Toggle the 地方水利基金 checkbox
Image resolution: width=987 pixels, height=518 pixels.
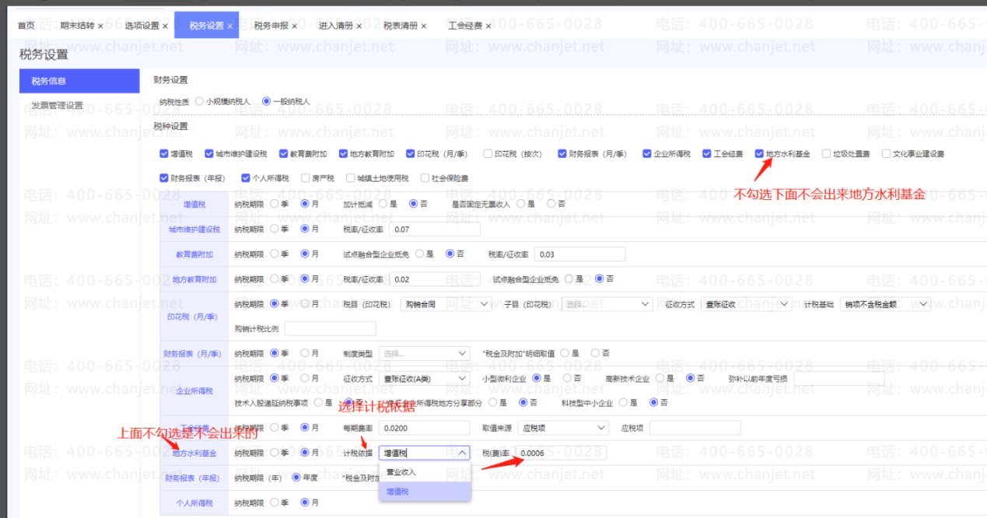pos(759,154)
